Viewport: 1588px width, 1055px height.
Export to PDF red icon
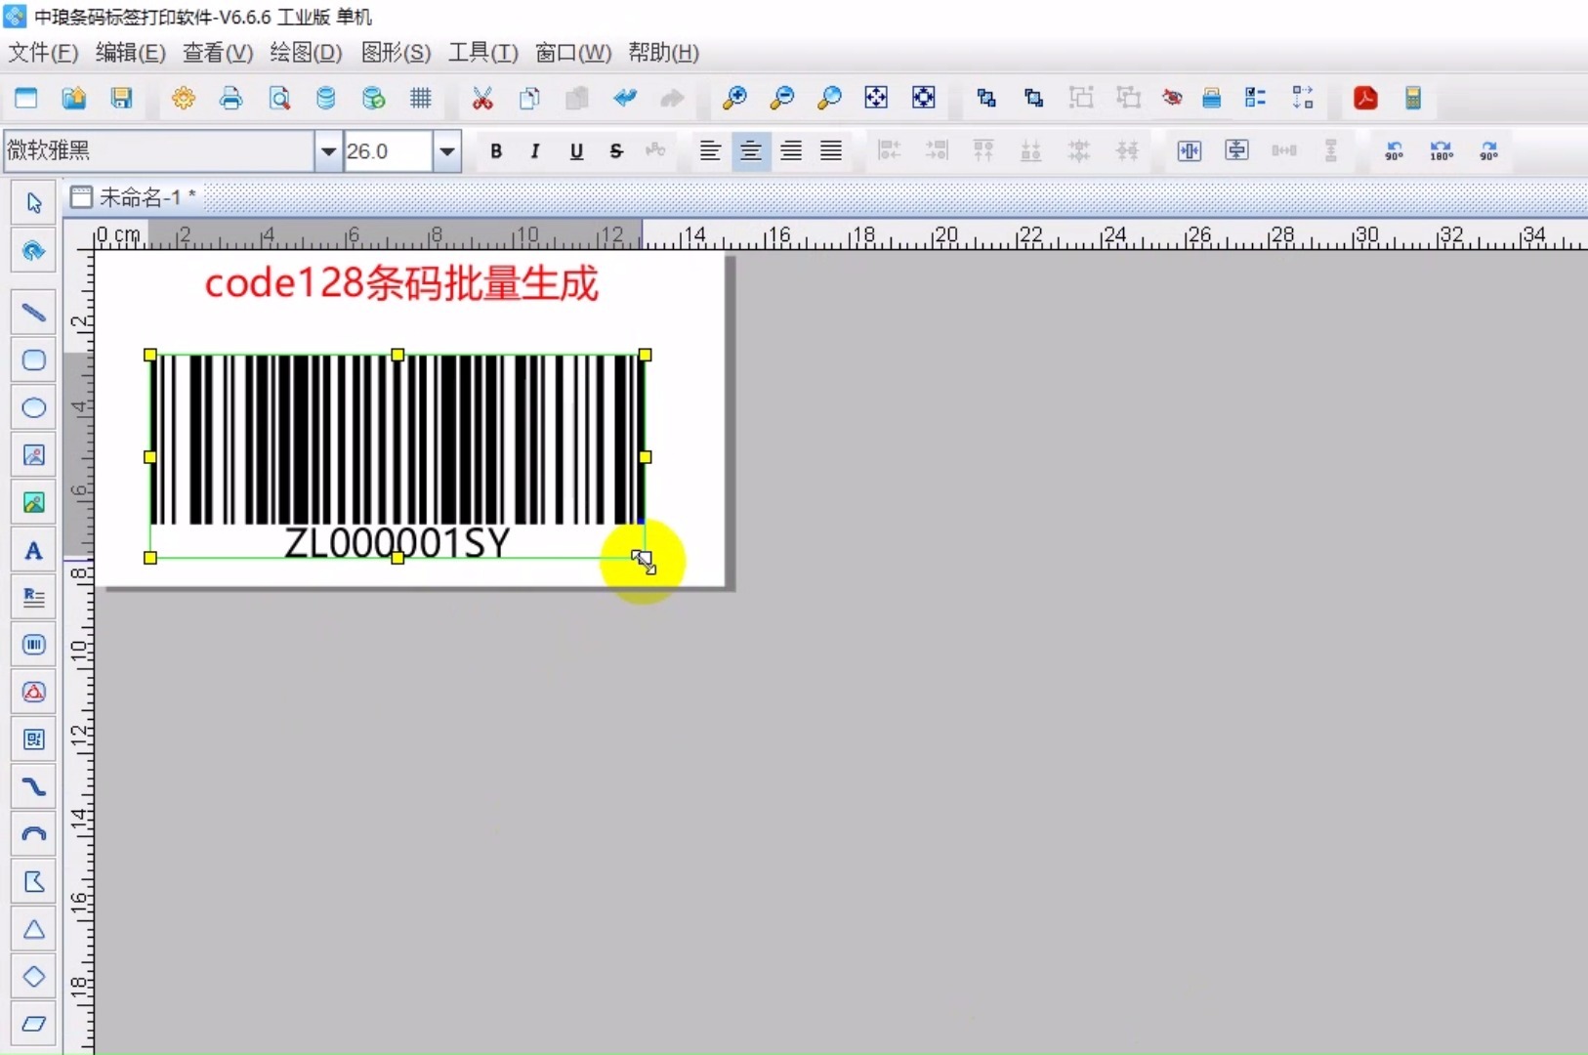1365,98
